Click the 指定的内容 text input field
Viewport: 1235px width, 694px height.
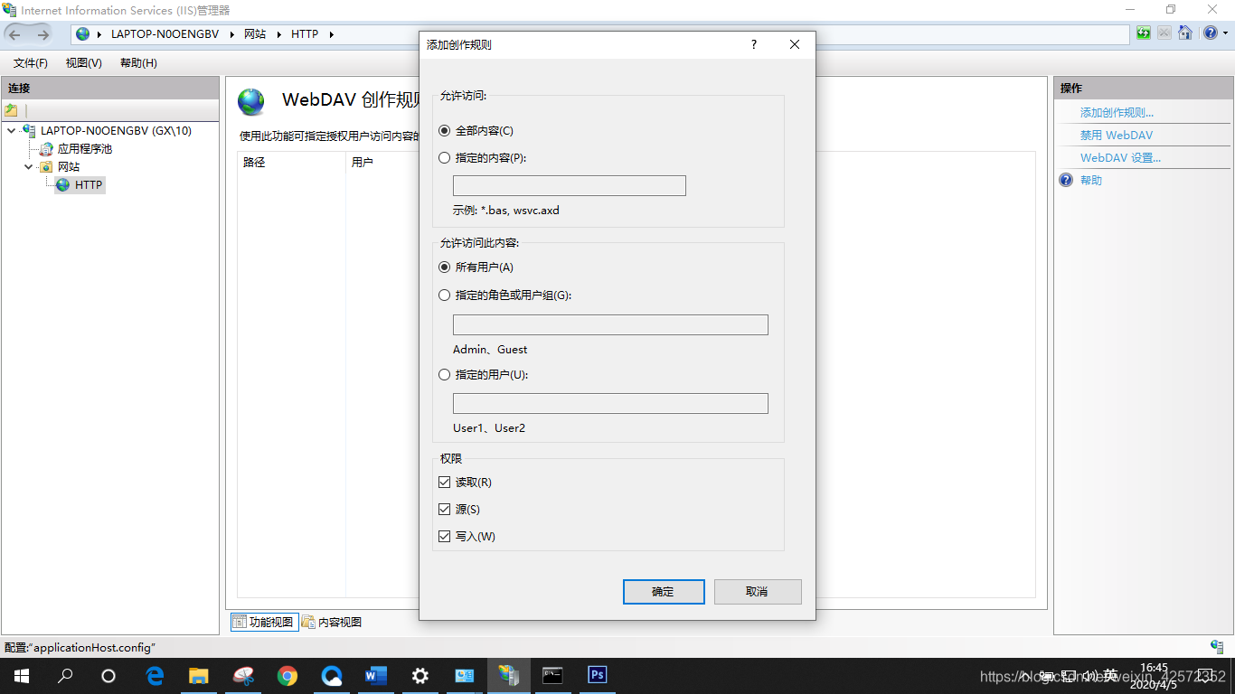(x=570, y=185)
